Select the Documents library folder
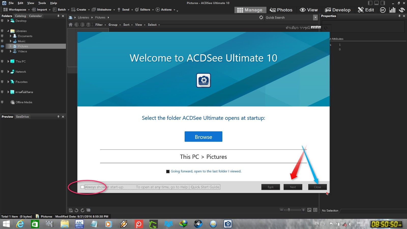 click(25, 36)
